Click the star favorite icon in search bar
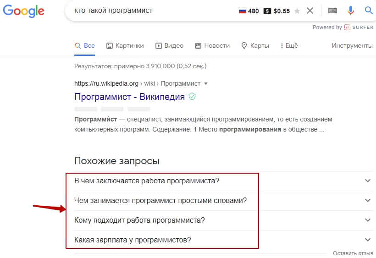The width and height of the screenshot is (376, 258). 297,11
